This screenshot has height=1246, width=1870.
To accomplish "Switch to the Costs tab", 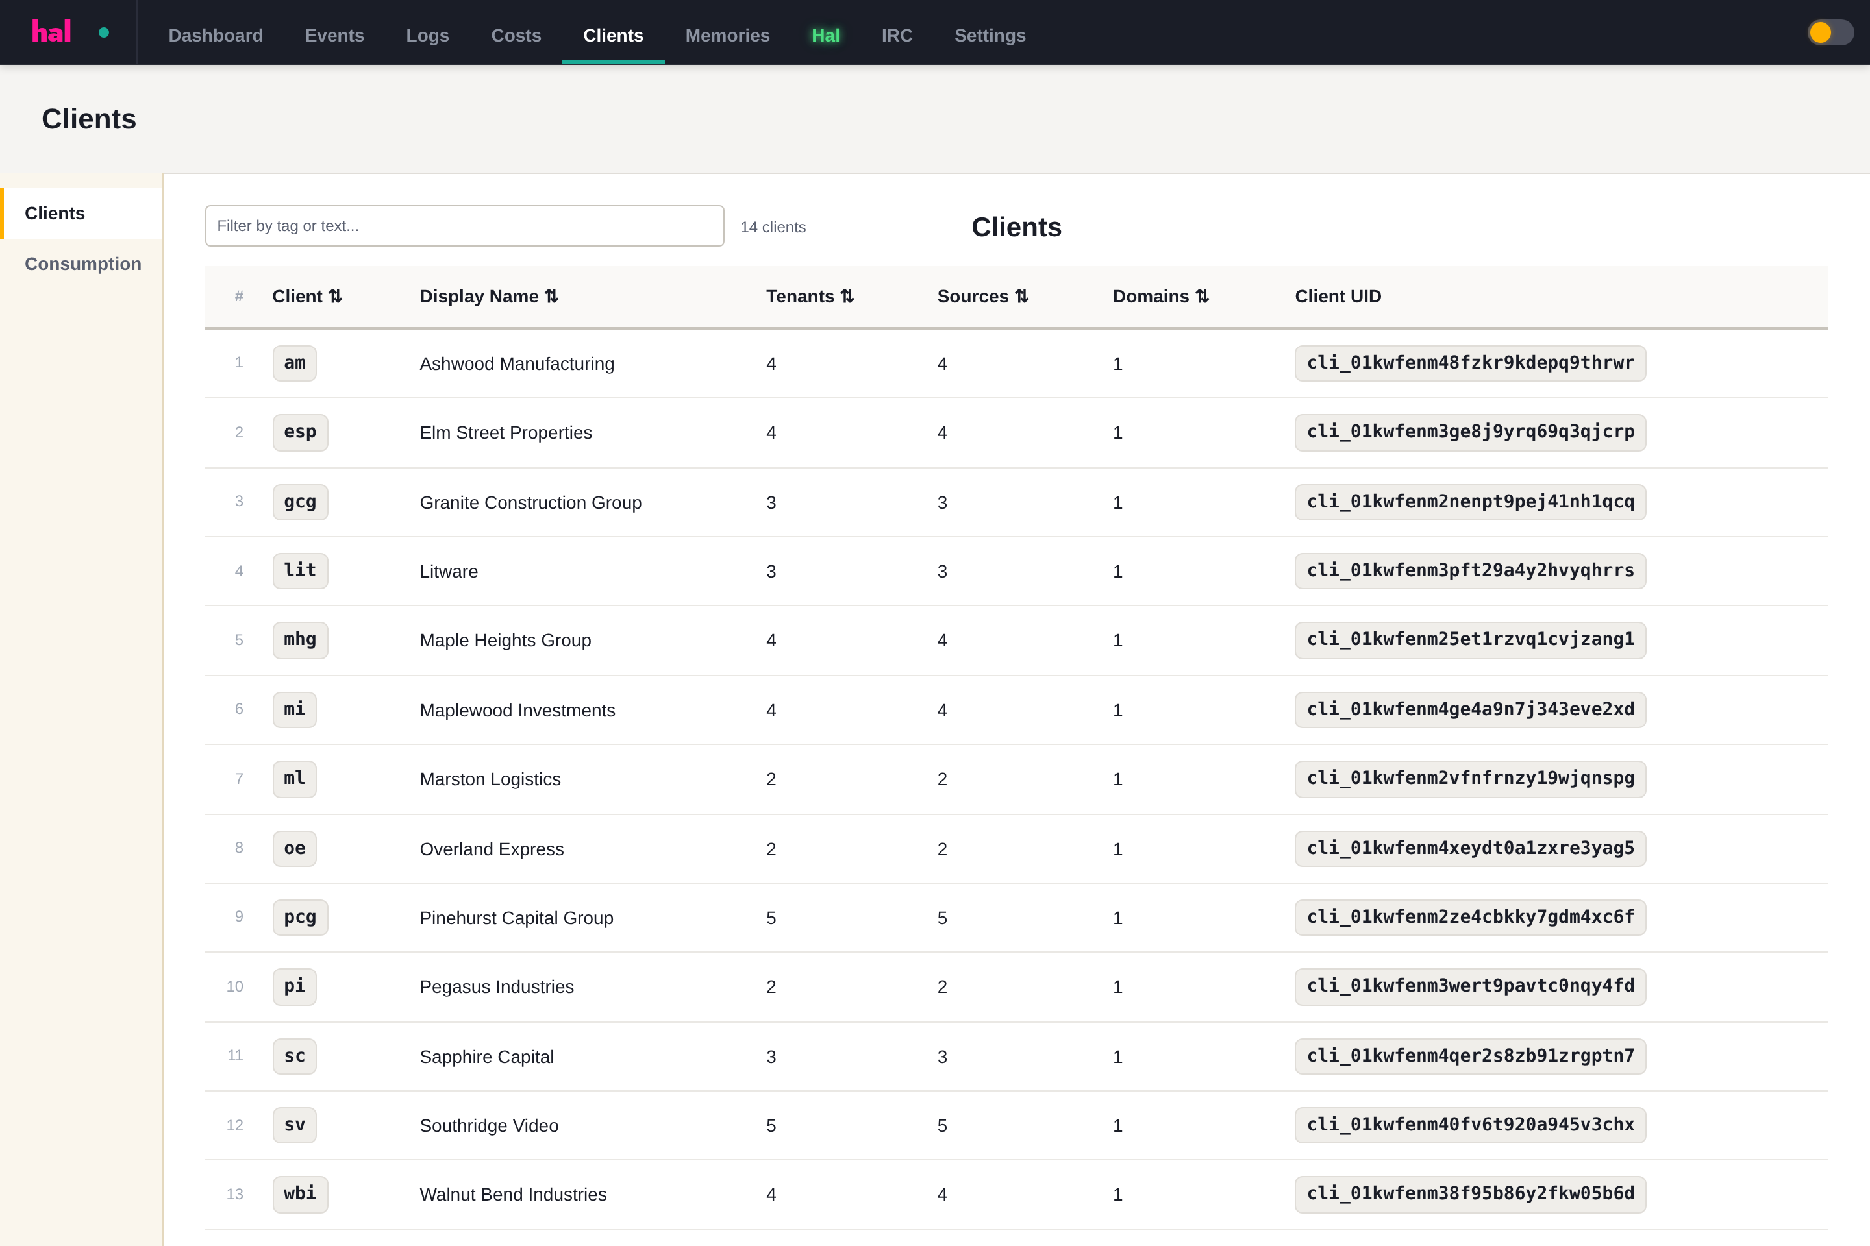I will [x=516, y=35].
